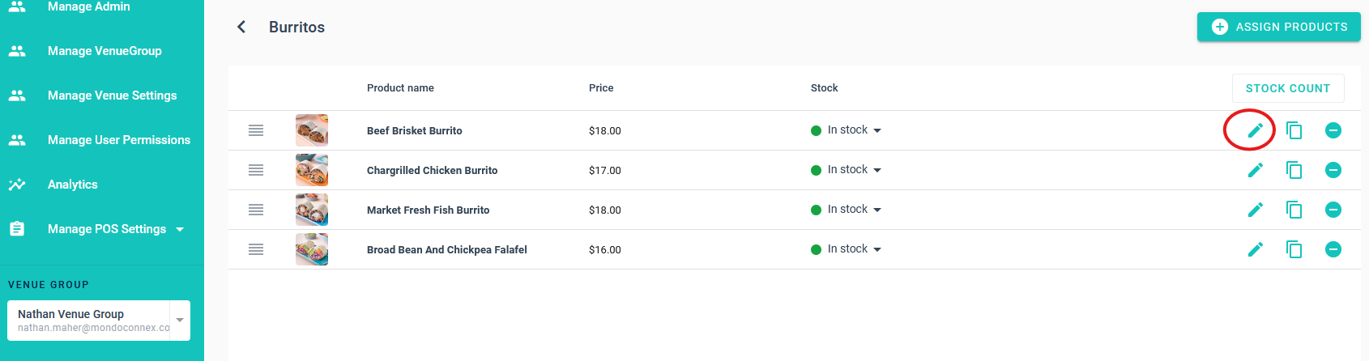This screenshot has height=361, width=1369.
Task: Open Manage Venue Settings page
Action: tap(112, 96)
